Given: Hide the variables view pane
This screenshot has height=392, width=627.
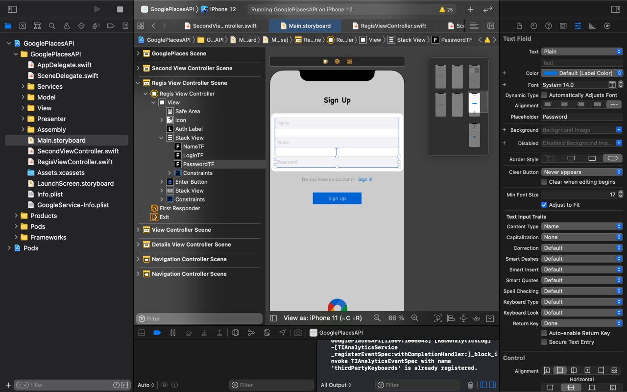Looking at the screenshot, I should [483, 385].
